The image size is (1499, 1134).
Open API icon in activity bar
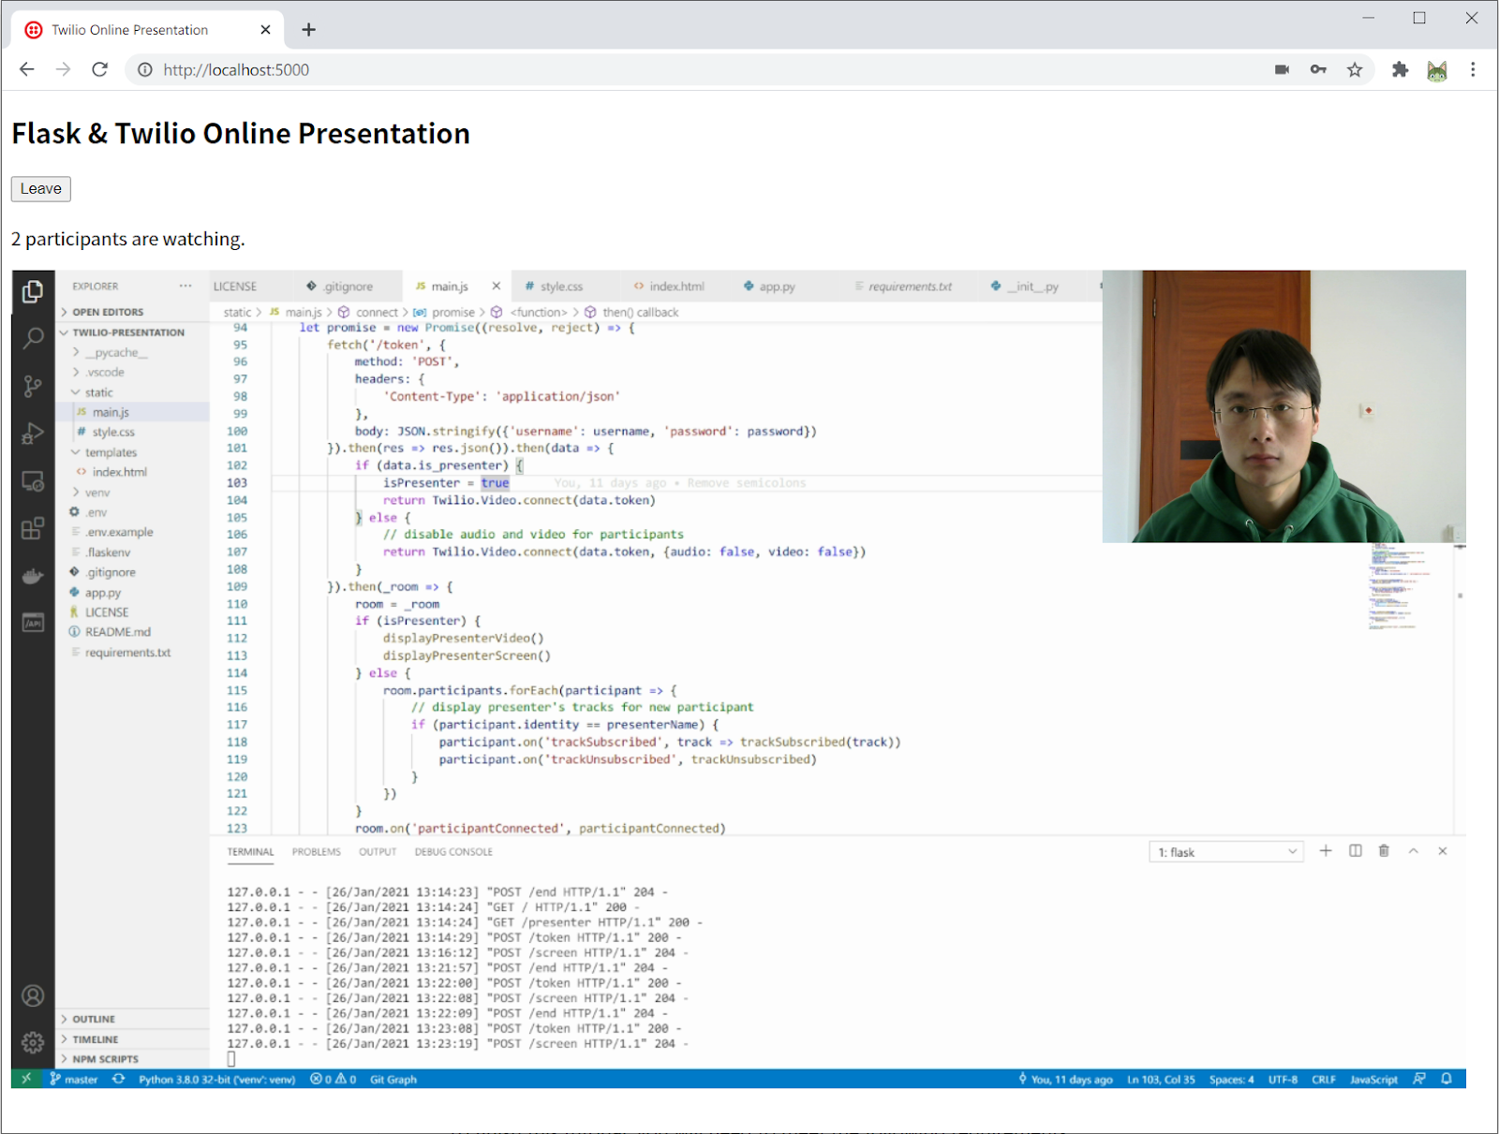coord(33,623)
